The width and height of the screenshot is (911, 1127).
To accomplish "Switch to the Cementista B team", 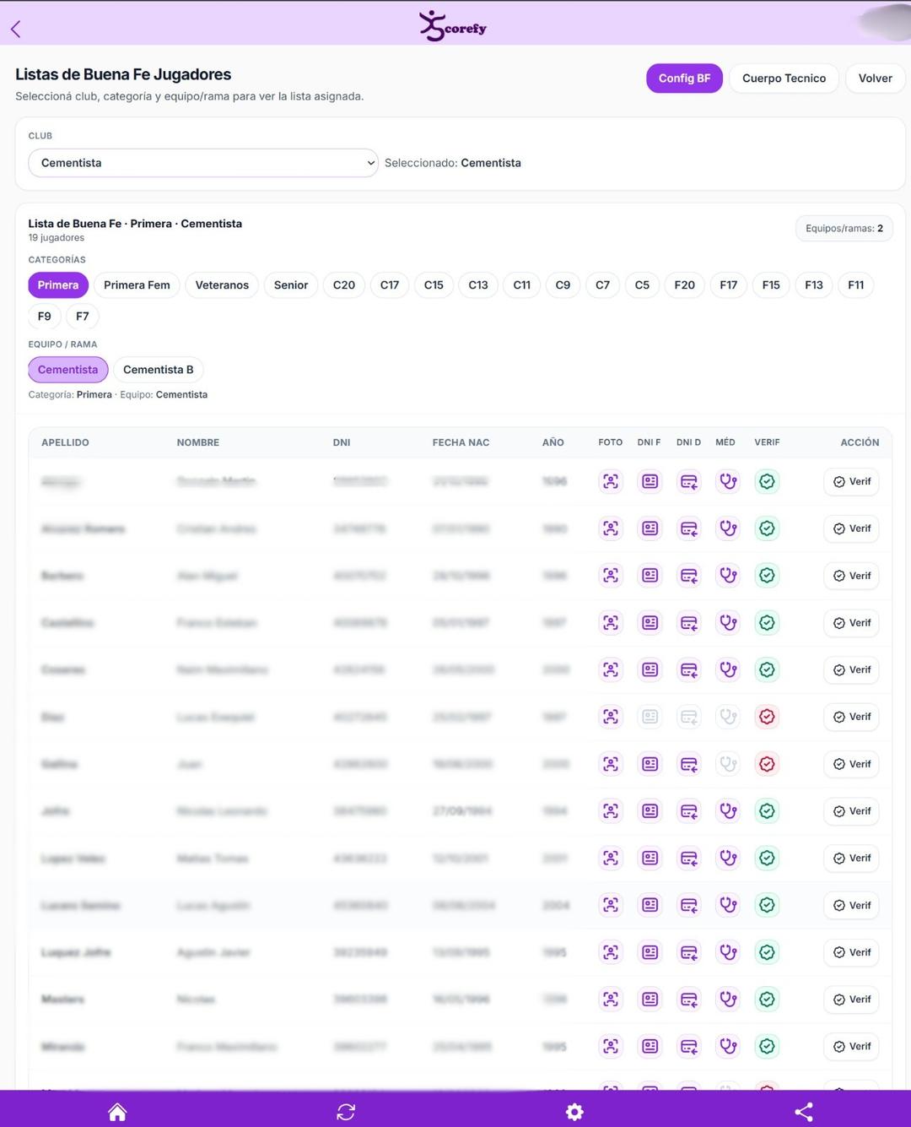I will click(159, 370).
